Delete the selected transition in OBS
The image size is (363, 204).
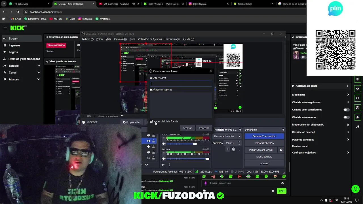pos(234,149)
